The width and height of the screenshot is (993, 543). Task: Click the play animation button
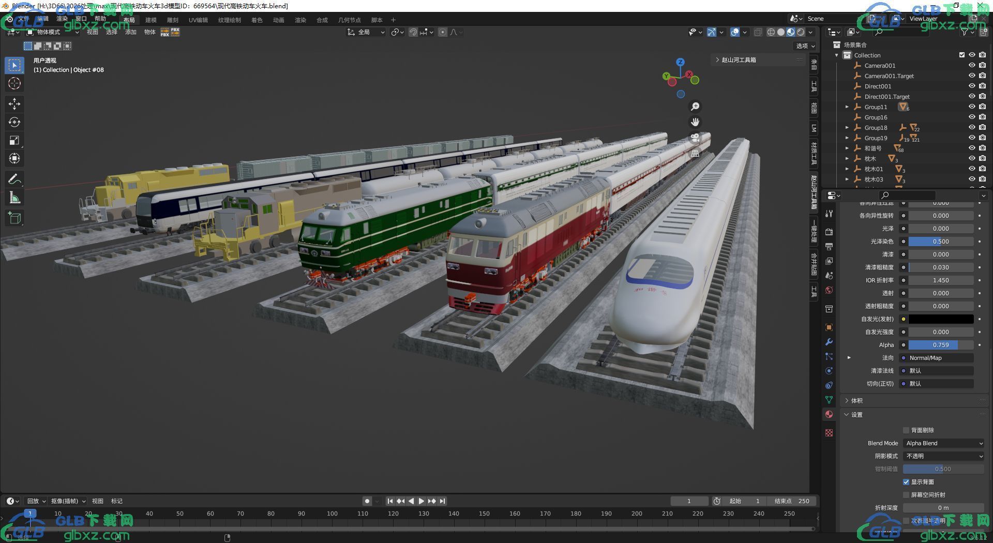(x=421, y=501)
